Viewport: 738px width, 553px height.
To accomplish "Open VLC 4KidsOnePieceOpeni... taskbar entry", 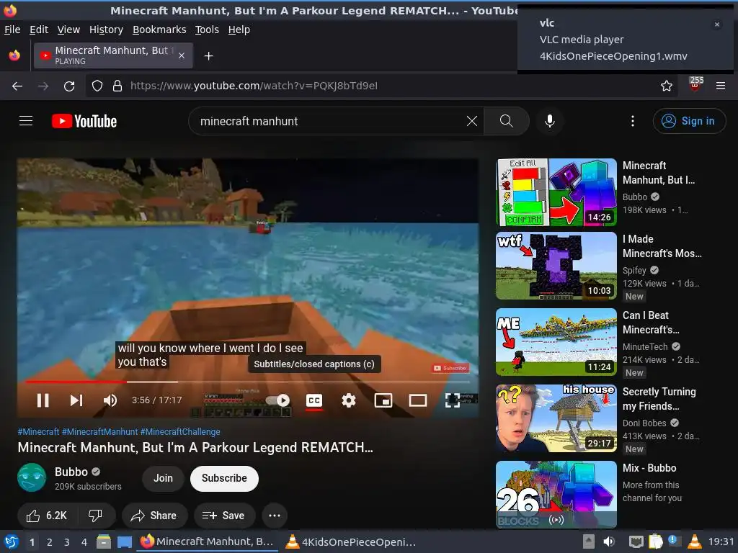I will click(x=351, y=542).
